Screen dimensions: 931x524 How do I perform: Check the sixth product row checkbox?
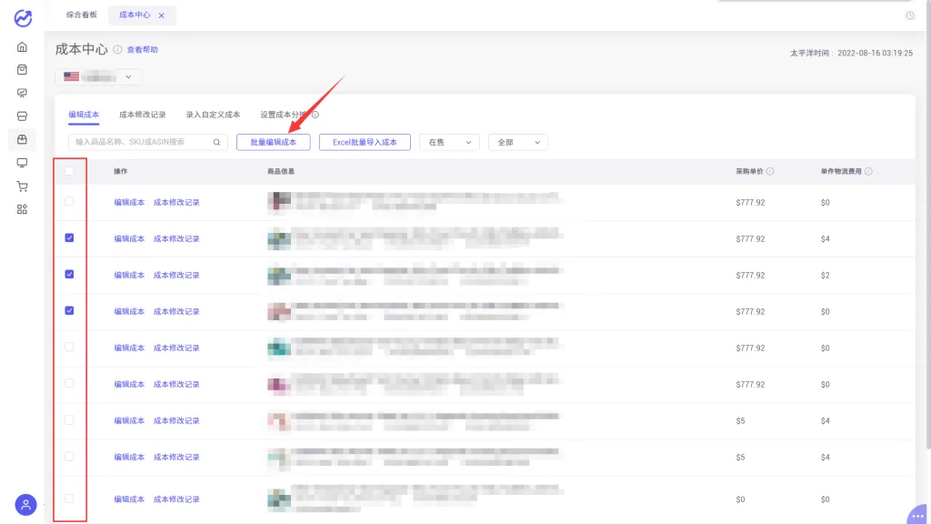[x=69, y=383]
